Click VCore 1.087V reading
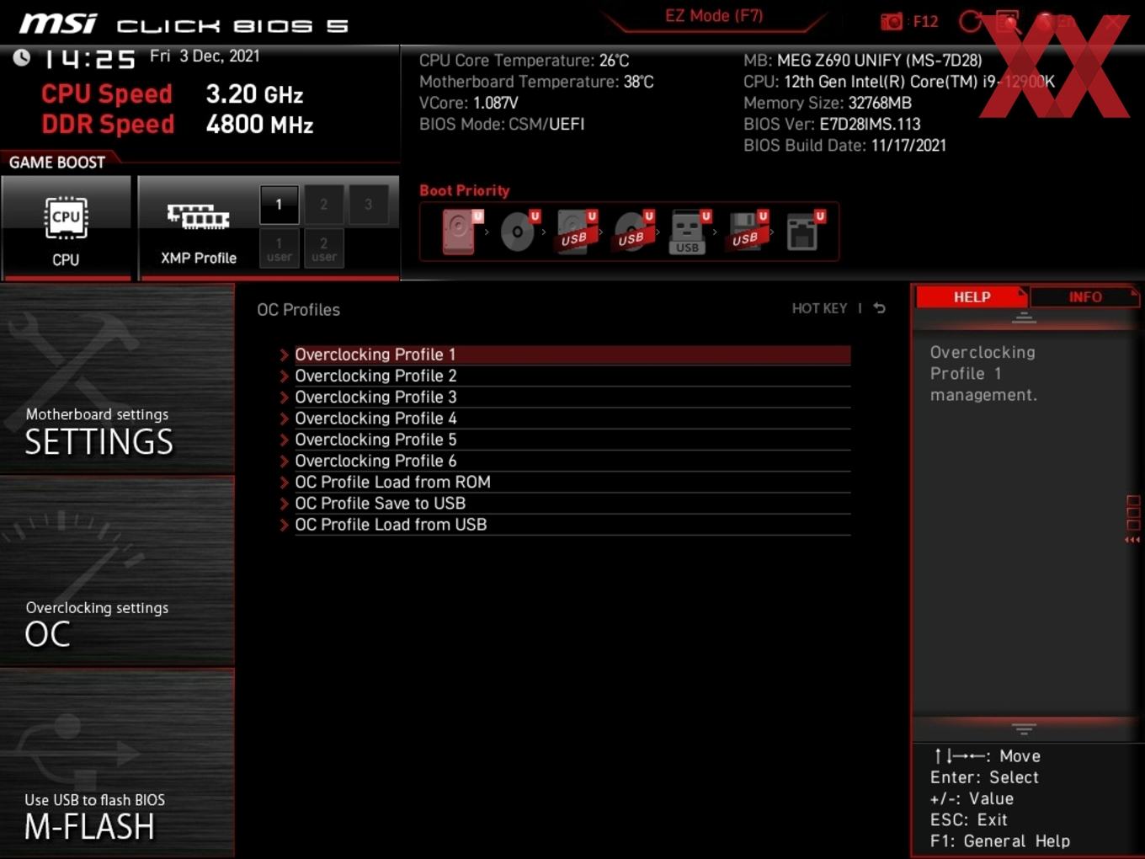The height and width of the screenshot is (859, 1145). pos(469,103)
